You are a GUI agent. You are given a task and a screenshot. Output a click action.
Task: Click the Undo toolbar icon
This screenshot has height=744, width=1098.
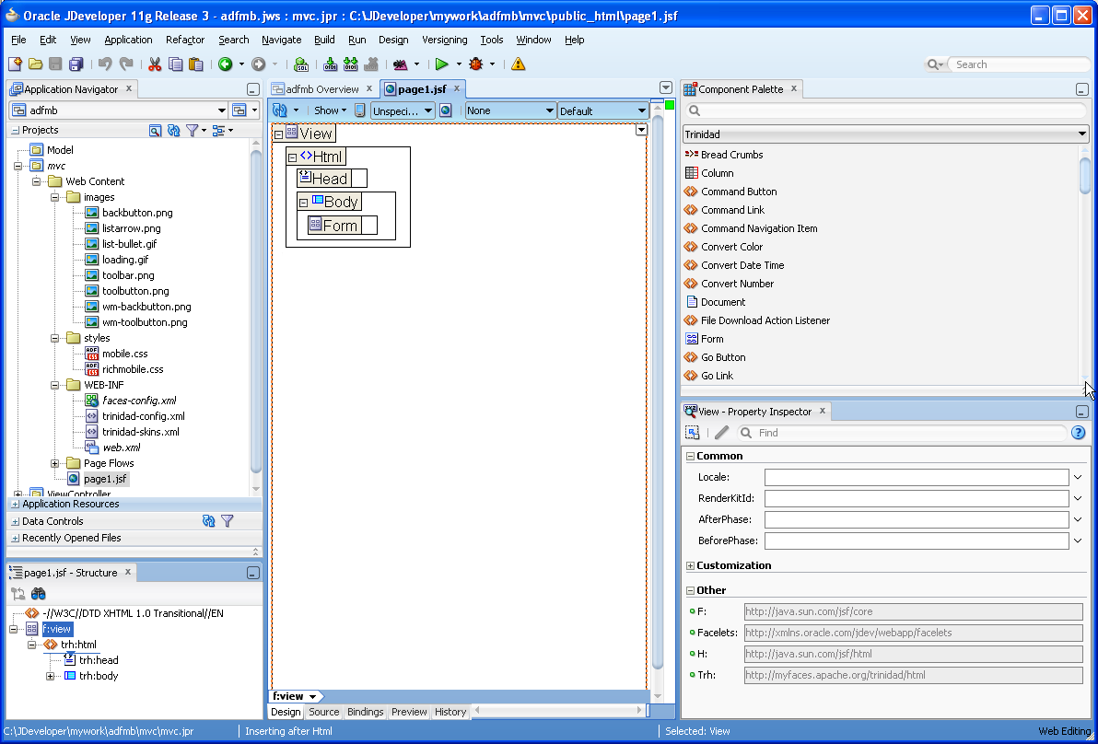[x=105, y=64]
